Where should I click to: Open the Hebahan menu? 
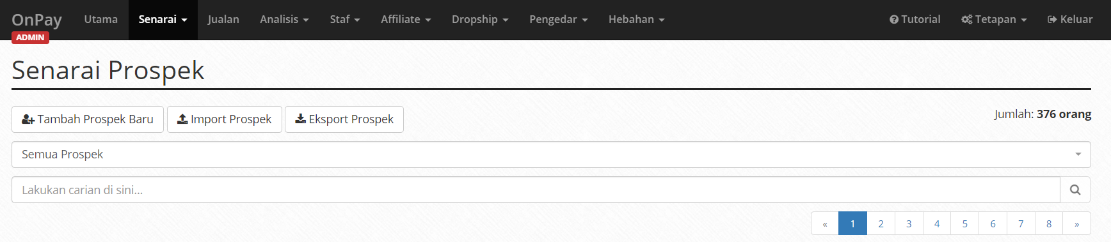tap(637, 20)
